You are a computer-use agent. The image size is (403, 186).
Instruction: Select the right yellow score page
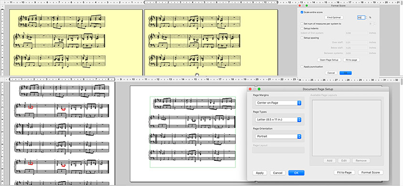(x=211, y=42)
